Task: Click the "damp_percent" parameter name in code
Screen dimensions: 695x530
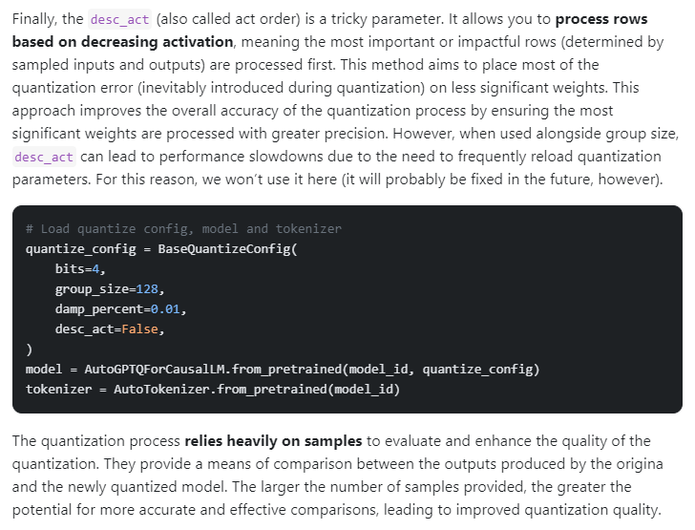Action: [99, 309]
